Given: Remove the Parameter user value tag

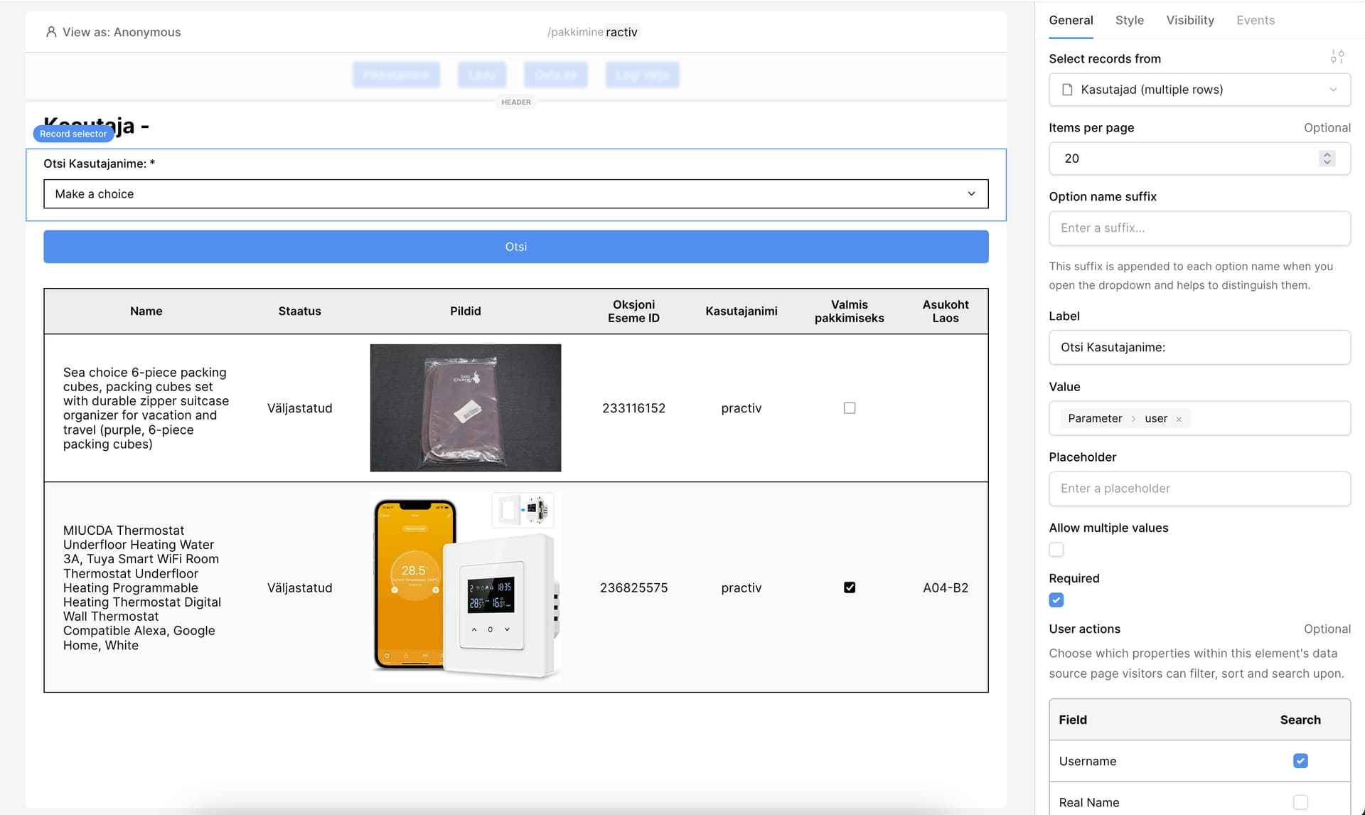Looking at the screenshot, I should (x=1179, y=419).
